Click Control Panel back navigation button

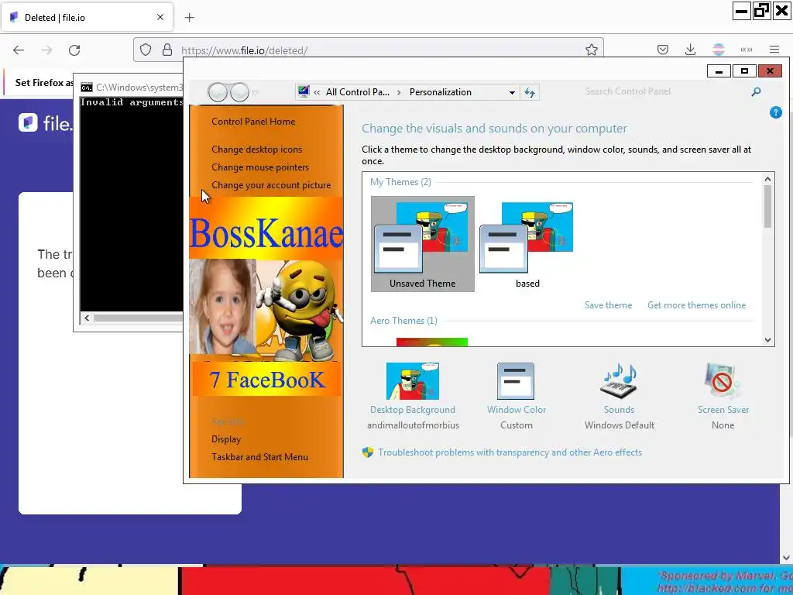point(218,93)
